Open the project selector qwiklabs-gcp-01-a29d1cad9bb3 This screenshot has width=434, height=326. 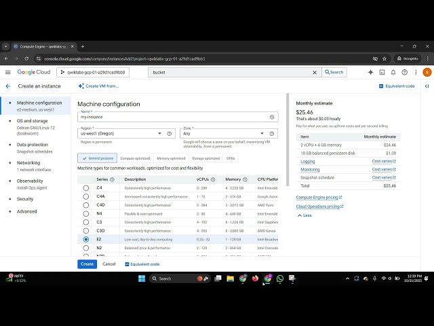93,73
